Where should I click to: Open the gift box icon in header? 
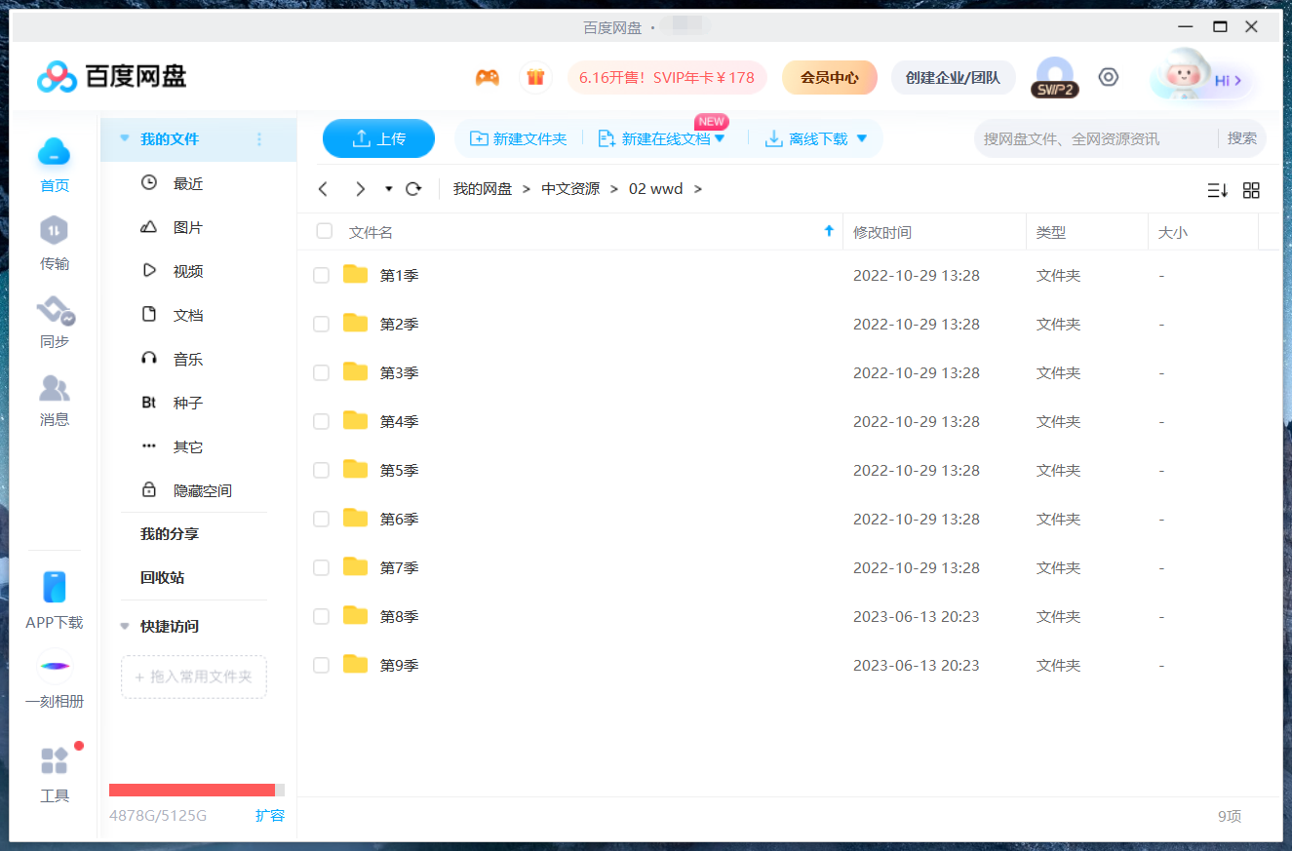(534, 77)
